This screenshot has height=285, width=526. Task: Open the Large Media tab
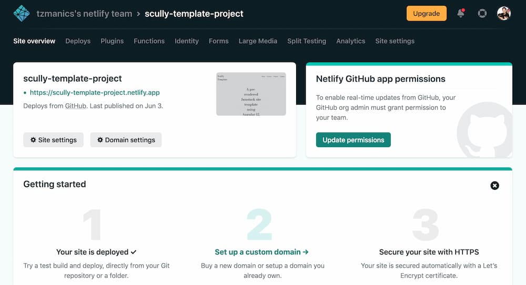[x=258, y=41]
